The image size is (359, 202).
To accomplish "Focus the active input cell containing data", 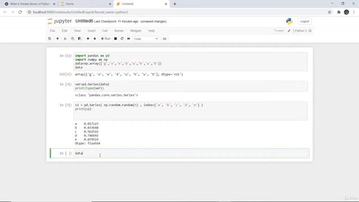I will click(x=191, y=153).
